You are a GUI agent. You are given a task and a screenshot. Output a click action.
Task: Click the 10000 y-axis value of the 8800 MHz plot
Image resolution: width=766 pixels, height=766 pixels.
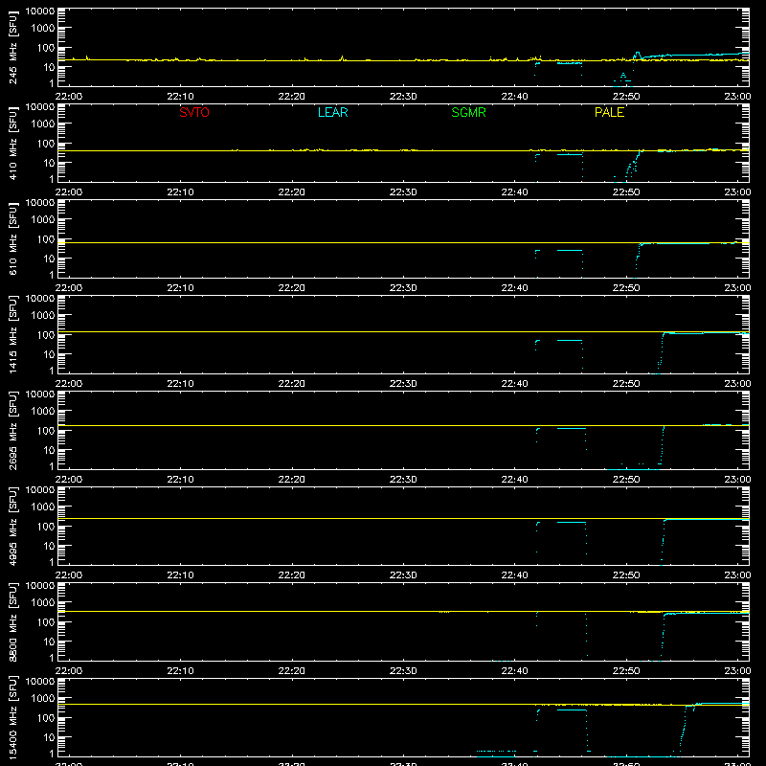coord(40,586)
